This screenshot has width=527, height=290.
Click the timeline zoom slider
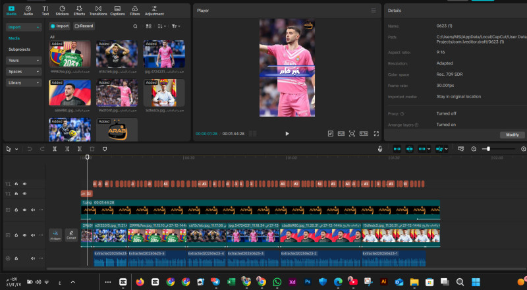click(487, 149)
